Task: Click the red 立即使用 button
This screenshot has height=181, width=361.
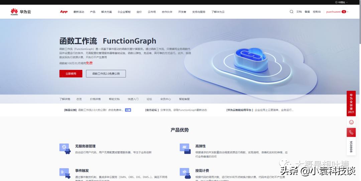Action: (x=71, y=74)
